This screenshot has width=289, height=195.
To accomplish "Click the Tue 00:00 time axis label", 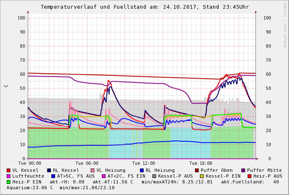I will 30,163.
